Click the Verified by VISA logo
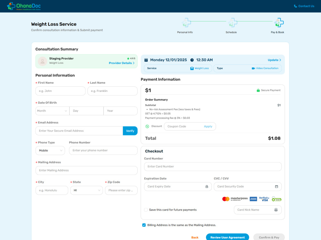 click(x=264, y=199)
